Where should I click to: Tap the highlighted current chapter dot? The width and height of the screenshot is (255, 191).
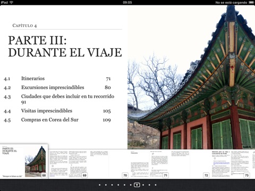(137, 185)
